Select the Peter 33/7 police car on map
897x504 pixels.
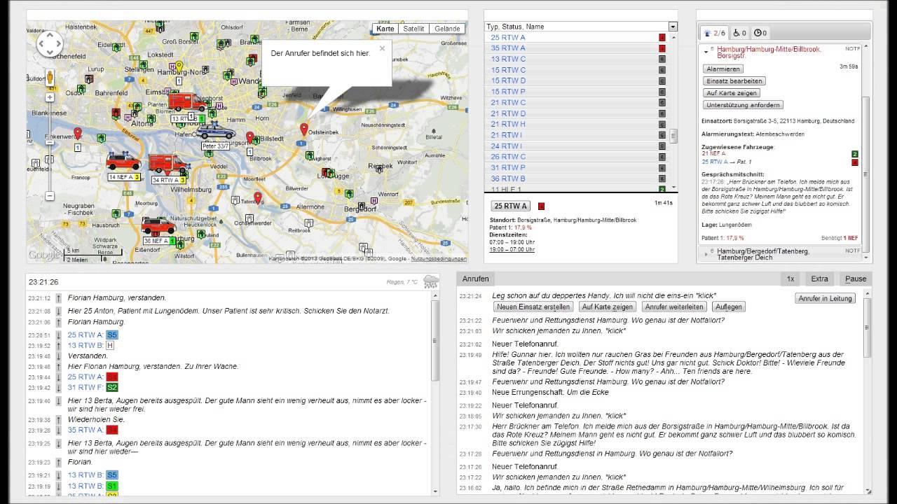(x=216, y=132)
